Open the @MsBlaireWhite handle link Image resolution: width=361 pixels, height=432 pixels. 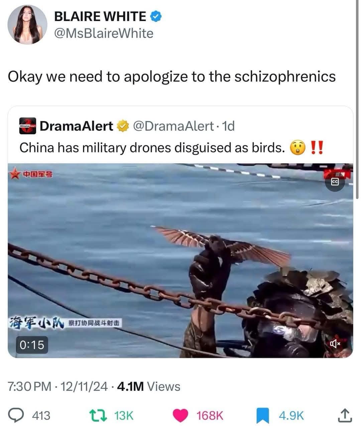tap(104, 33)
